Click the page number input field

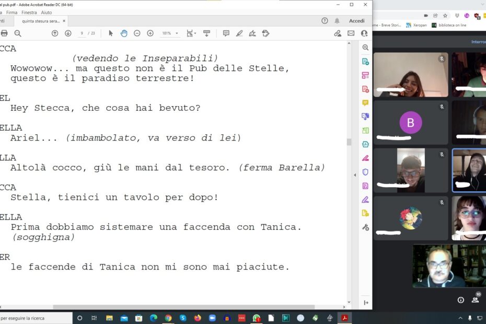[x=82, y=33]
